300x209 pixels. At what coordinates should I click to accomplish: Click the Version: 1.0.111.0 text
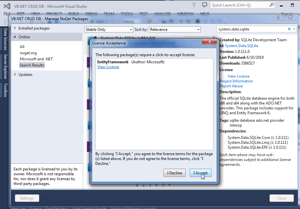click(234, 52)
